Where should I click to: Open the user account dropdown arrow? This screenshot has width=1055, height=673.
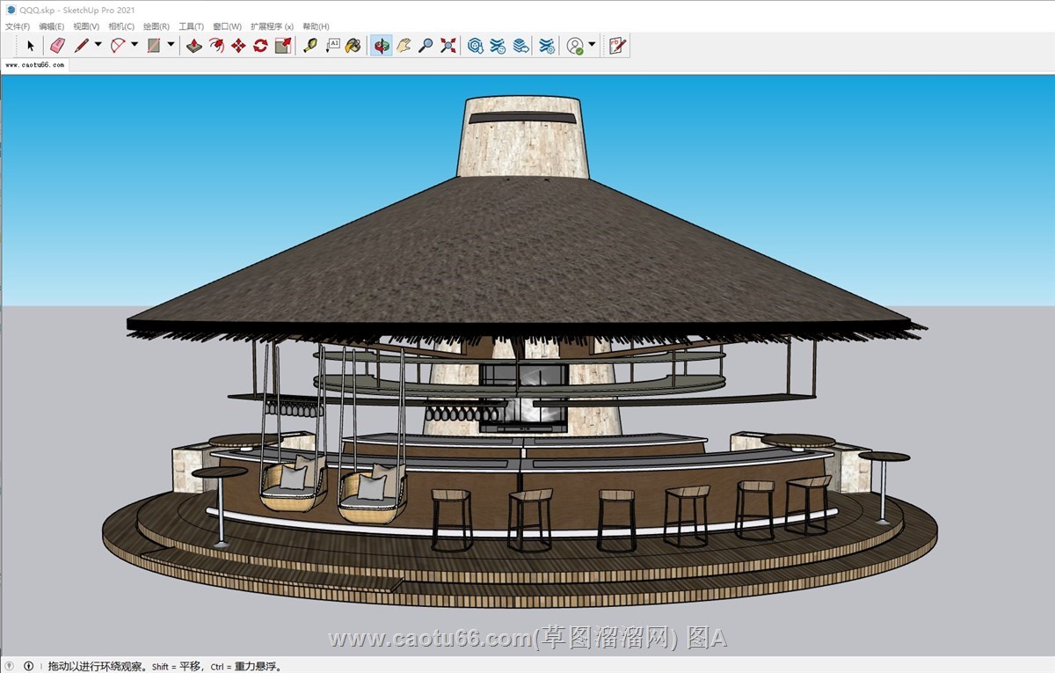click(x=592, y=46)
